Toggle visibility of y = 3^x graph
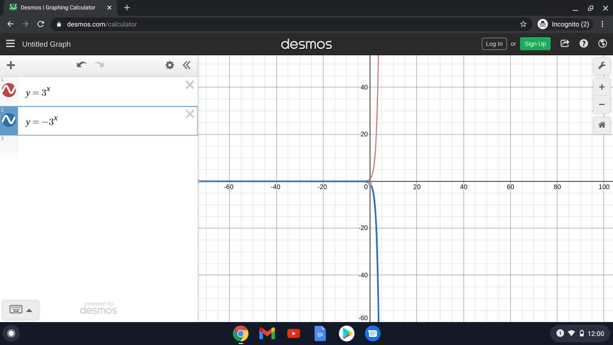The image size is (613, 345). tap(9, 90)
